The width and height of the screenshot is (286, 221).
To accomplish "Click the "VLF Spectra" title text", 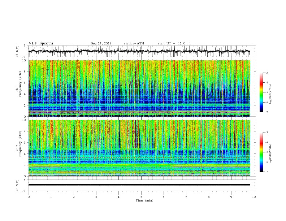I will coord(41,43).
